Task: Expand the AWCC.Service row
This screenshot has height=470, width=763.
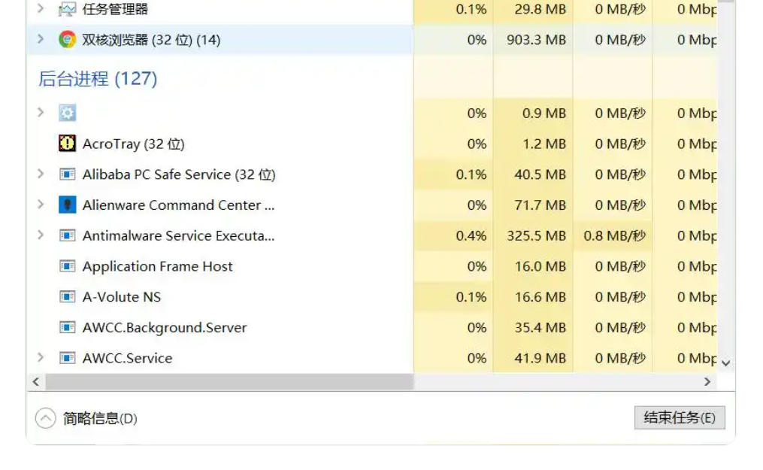Action: click(x=41, y=358)
